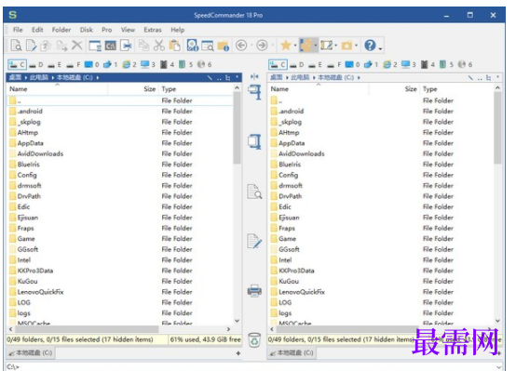Click the edit document pencil icon in center bar

pos(254,241)
